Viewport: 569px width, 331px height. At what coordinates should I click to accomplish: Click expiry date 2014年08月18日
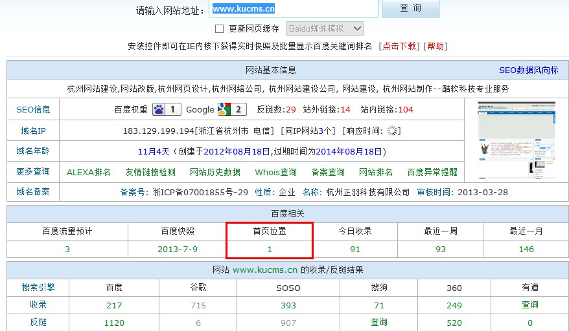pos(349,152)
